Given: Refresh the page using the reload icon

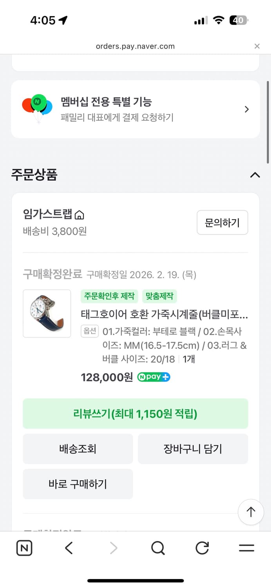Looking at the screenshot, I should tap(202, 548).
